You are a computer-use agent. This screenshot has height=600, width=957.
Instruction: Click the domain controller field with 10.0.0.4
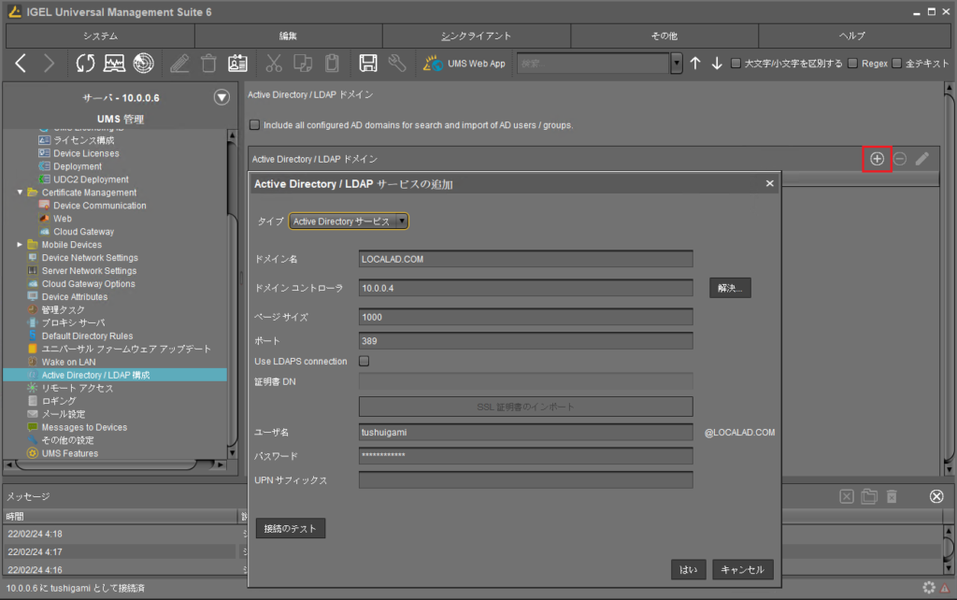point(525,288)
